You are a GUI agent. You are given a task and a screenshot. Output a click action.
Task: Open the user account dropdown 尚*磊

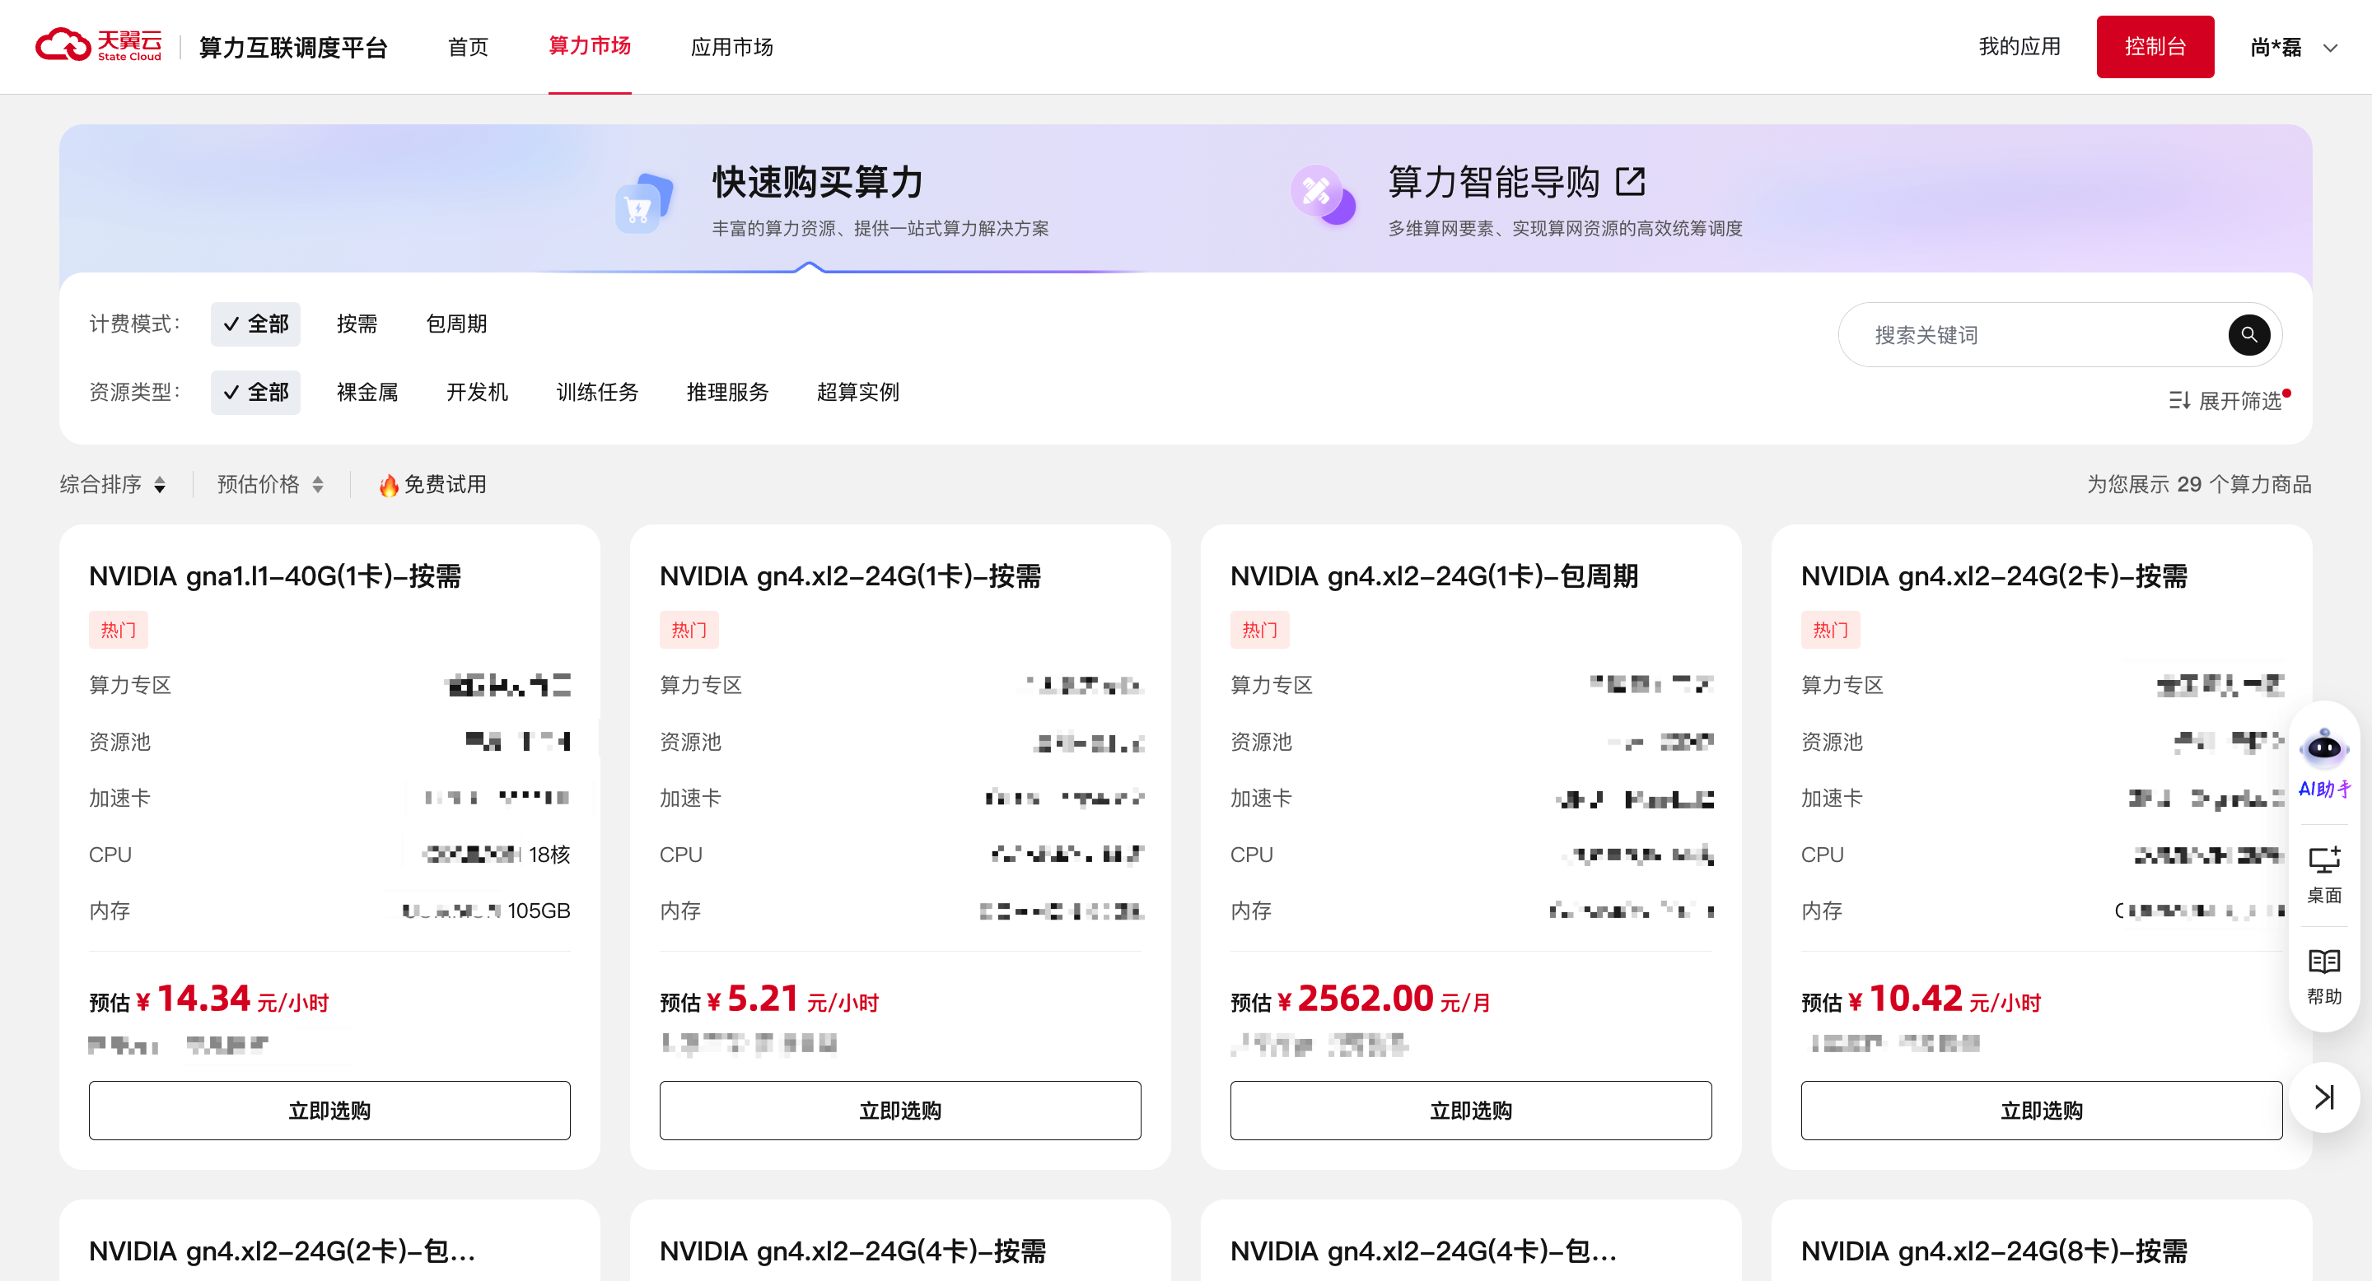tap(2293, 47)
